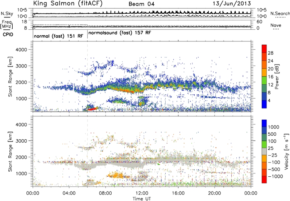Click the '1000' tick on the velocity panel range axis

(x=21, y=173)
